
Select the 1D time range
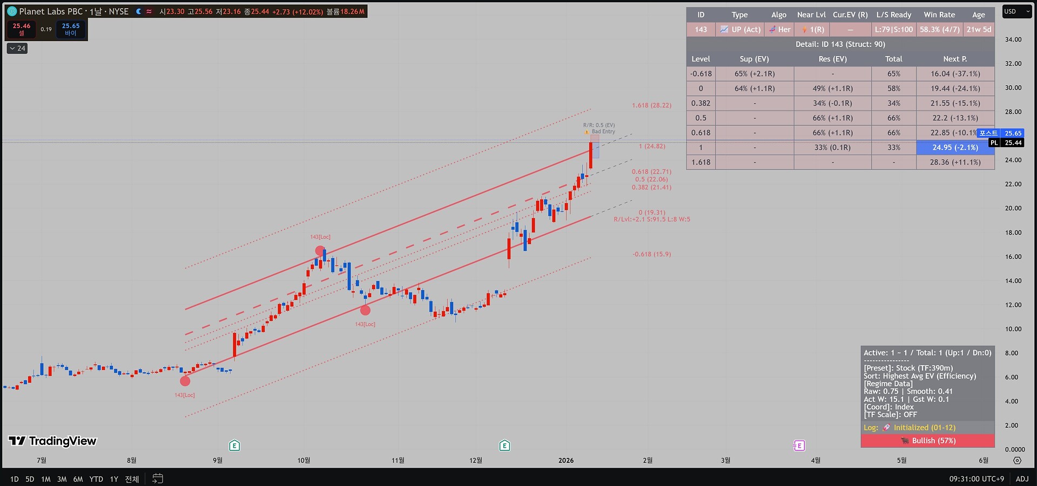click(x=14, y=479)
